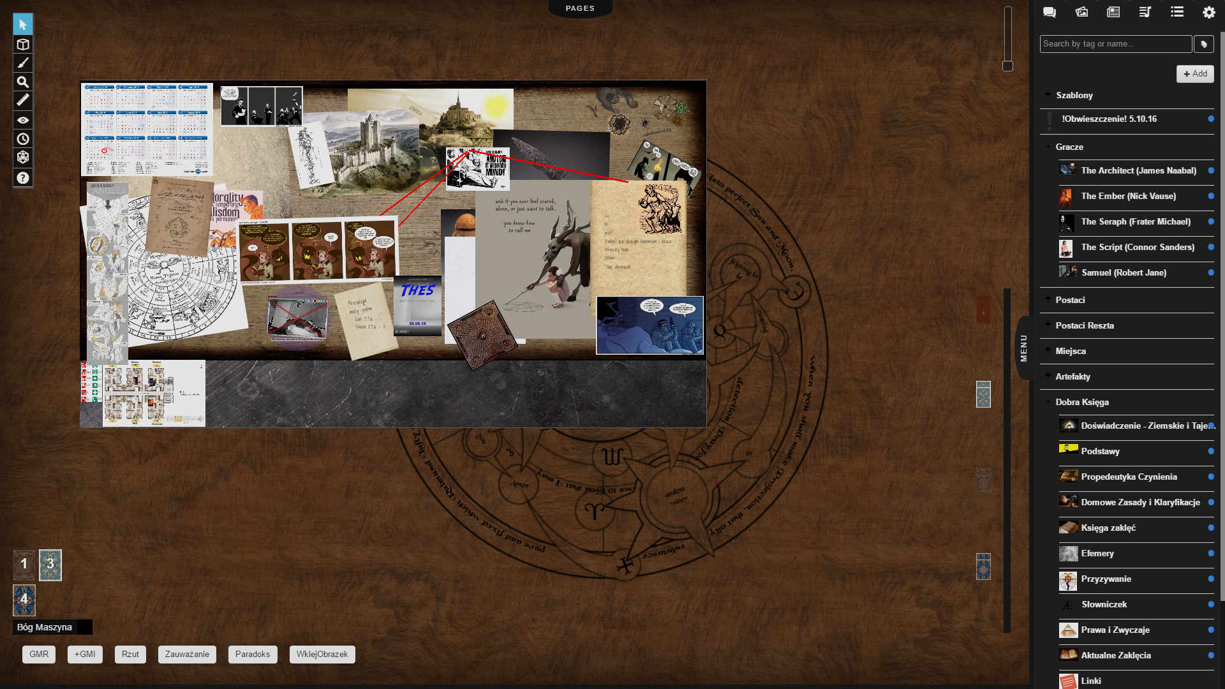This screenshot has width=1225, height=689.
Task: Click the Add journal button
Action: click(1195, 74)
